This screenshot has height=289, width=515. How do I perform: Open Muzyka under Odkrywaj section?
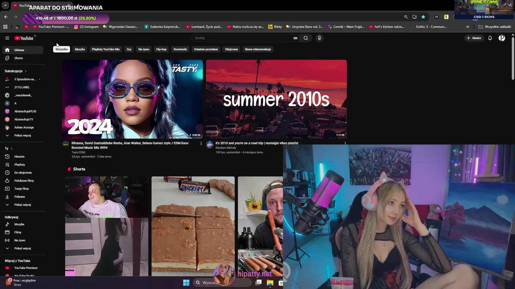point(23,224)
